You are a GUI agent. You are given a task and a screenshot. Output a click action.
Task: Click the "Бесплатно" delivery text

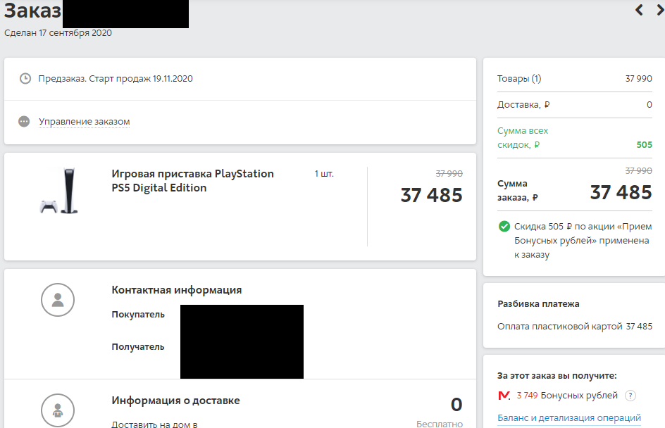click(440, 424)
